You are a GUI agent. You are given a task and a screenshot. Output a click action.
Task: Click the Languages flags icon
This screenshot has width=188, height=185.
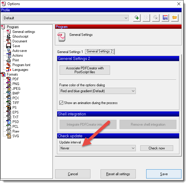[9, 70]
